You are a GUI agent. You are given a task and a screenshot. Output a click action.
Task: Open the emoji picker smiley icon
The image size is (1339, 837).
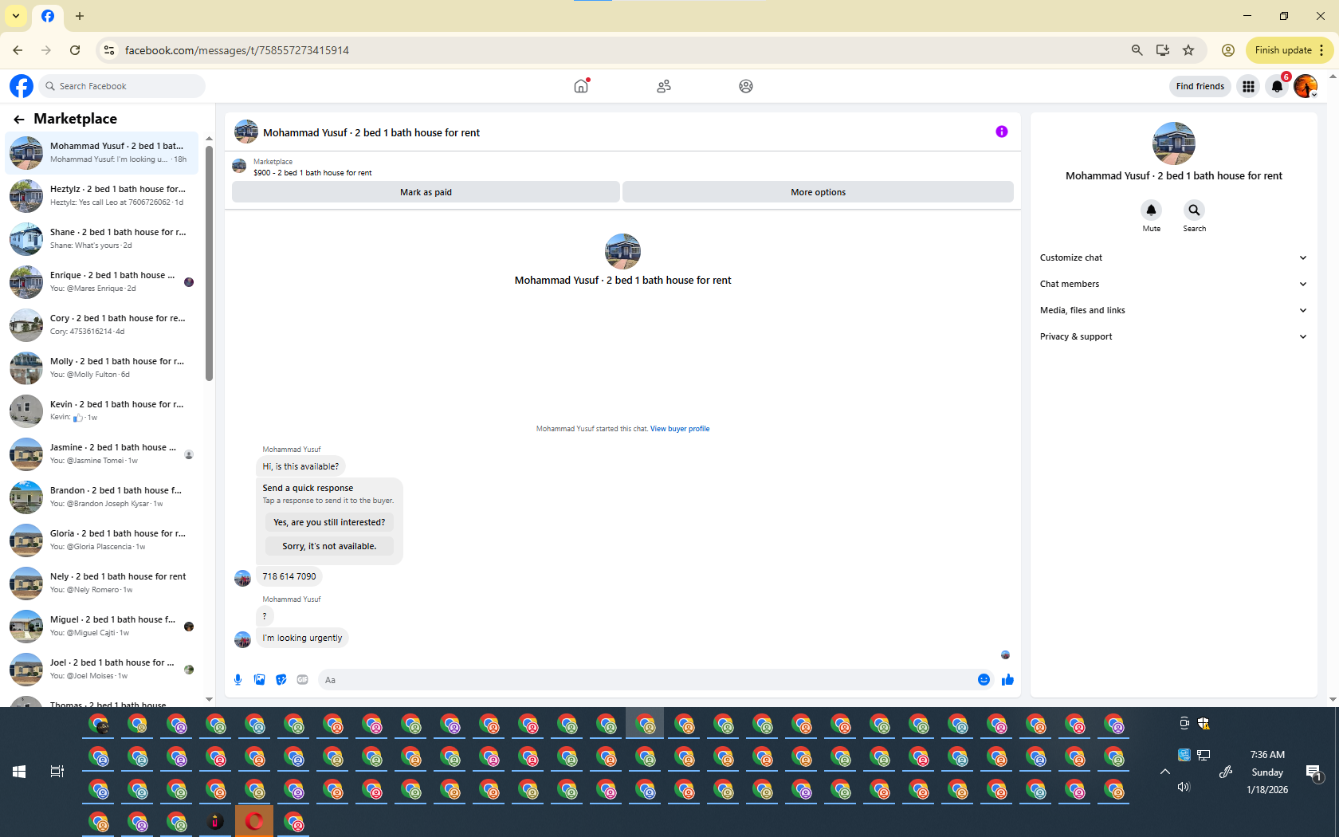pos(984,680)
